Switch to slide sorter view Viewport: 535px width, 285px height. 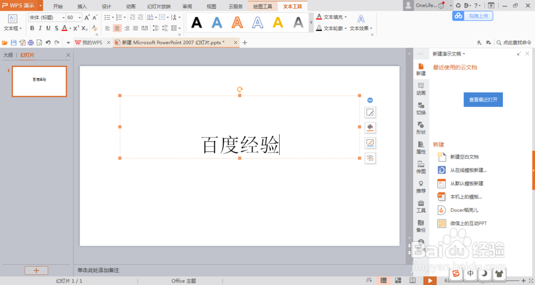(x=398, y=280)
